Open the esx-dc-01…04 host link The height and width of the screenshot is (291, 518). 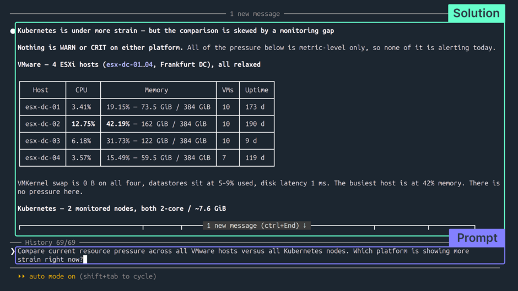coord(129,65)
